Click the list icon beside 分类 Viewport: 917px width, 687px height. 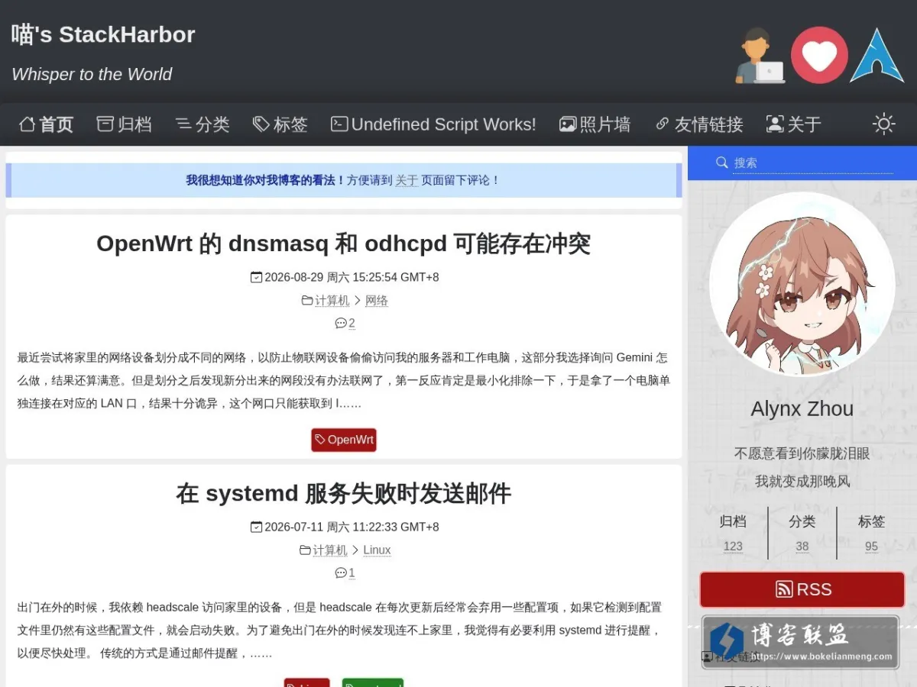[x=183, y=124]
